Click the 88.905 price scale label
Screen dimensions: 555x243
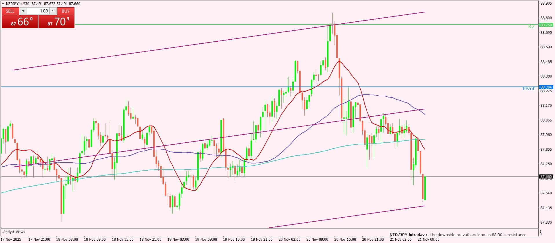[546, 3]
